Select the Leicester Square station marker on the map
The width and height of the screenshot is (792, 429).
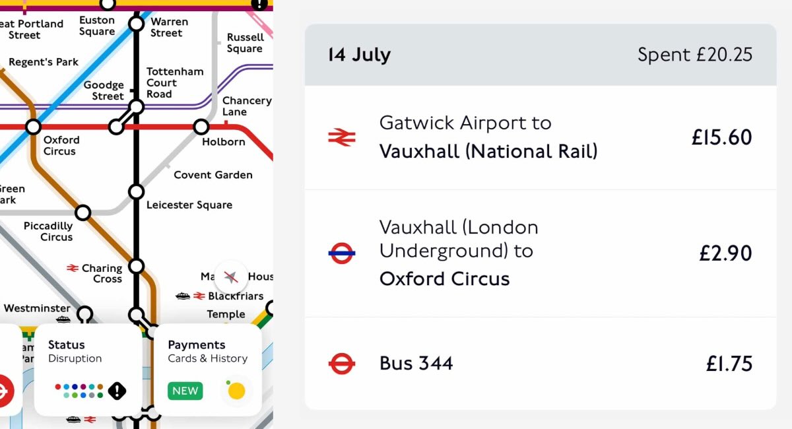[136, 192]
